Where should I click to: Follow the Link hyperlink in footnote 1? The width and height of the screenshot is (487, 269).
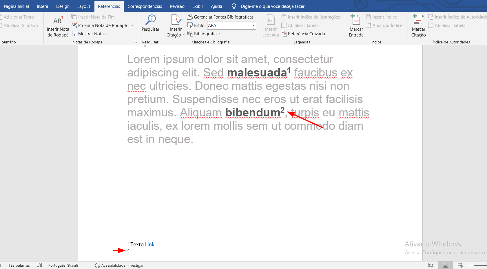(x=150, y=244)
